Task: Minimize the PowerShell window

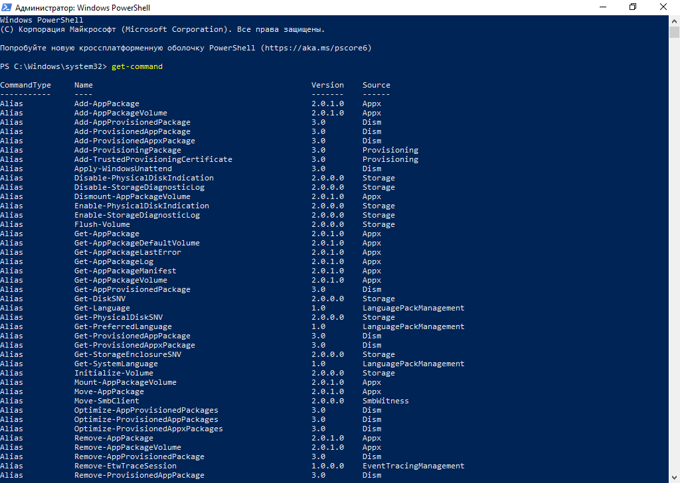Action: [602, 7]
